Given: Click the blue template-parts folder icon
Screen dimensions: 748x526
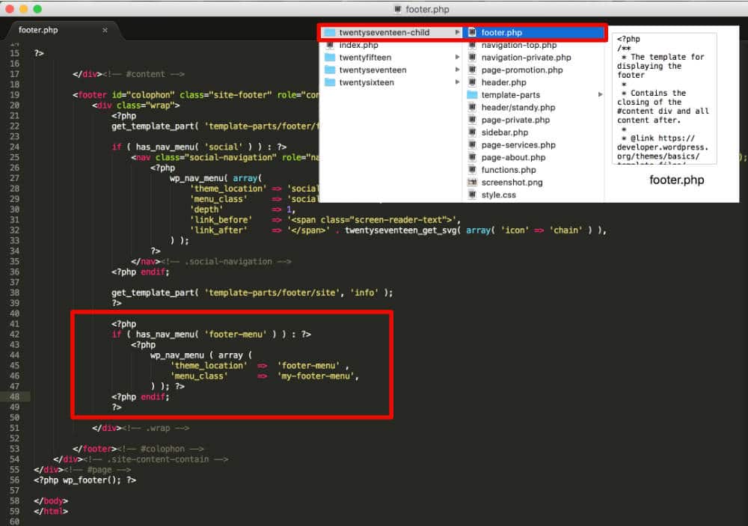Looking at the screenshot, I should pyautogui.click(x=473, y=95).
